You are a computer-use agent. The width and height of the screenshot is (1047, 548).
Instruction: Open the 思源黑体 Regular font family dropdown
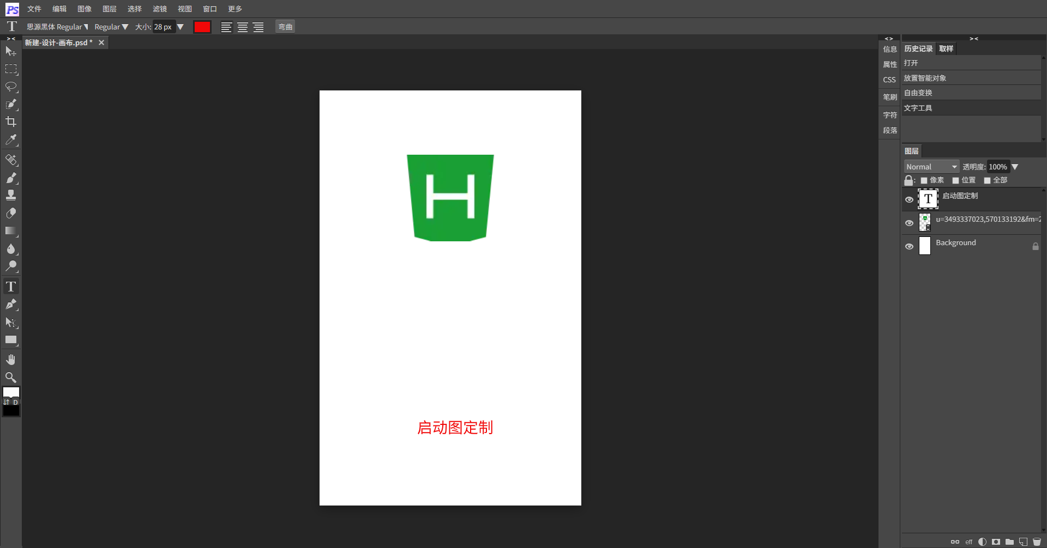tap(57, 27)
